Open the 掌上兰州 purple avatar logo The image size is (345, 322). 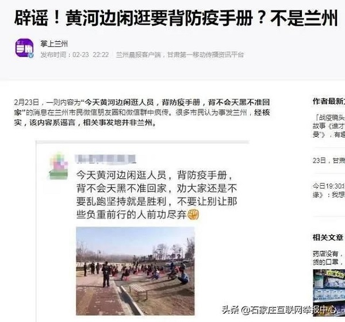pyautogui.click(x=24, y=48)
